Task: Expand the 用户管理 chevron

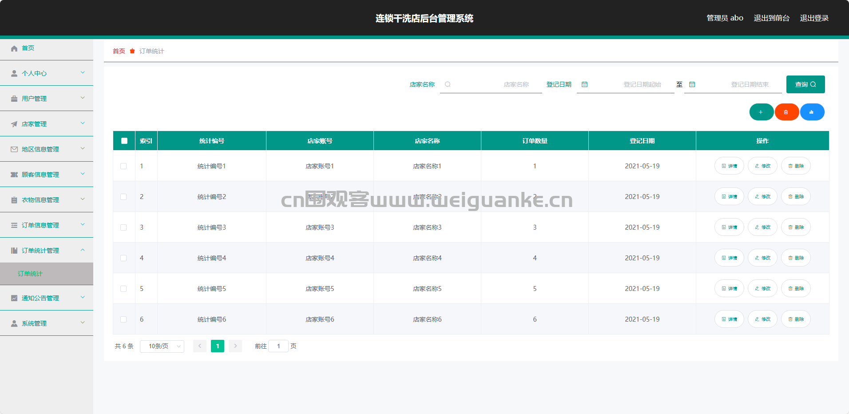Action: pos(83,98)
